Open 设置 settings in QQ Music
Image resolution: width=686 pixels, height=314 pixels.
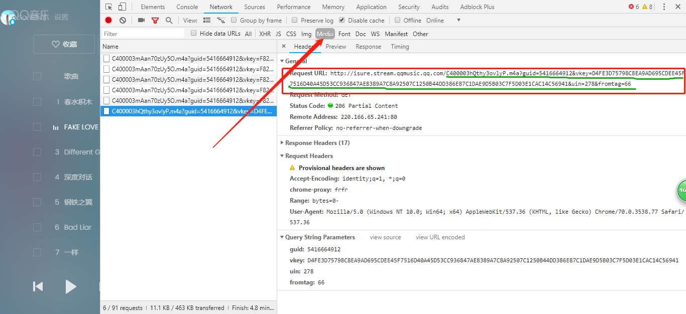pyautogui.click(x=61, y=17)
